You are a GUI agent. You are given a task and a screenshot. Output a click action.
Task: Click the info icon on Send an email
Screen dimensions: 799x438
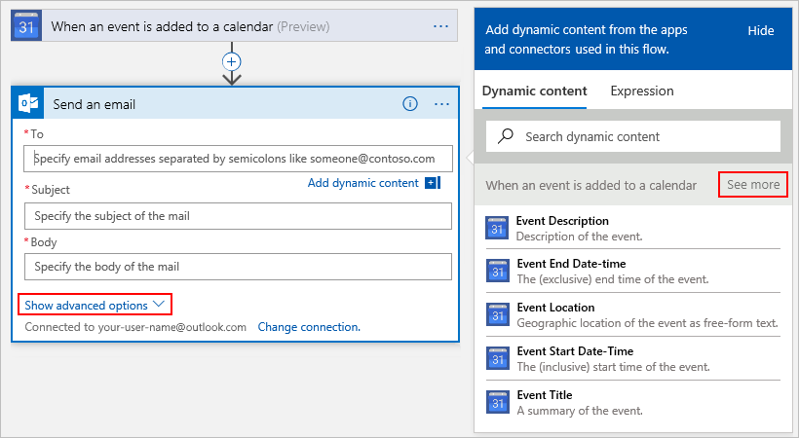click(x=410, y=103)
